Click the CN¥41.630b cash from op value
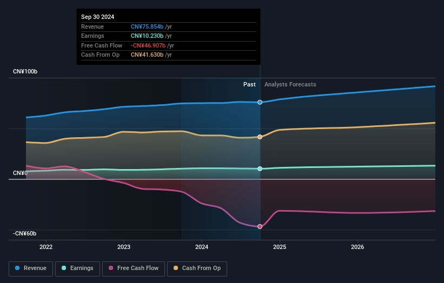 click(x=147, y=55)
